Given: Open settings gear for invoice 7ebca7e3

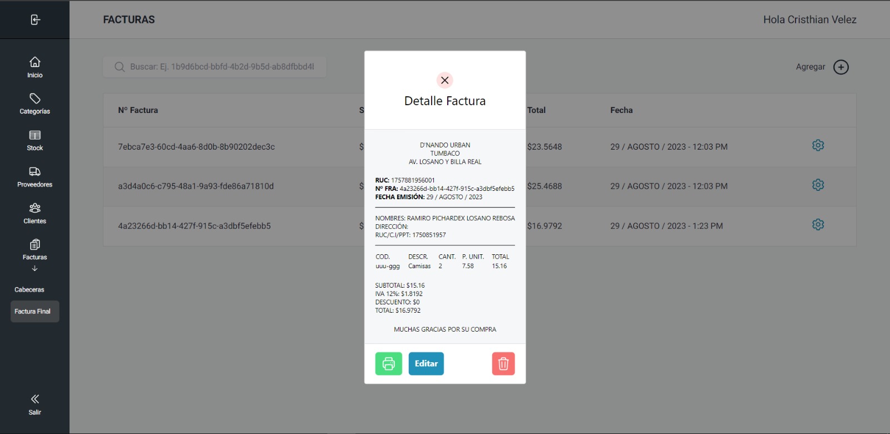Looking at the screenshot, I should (x=818, y=146).
